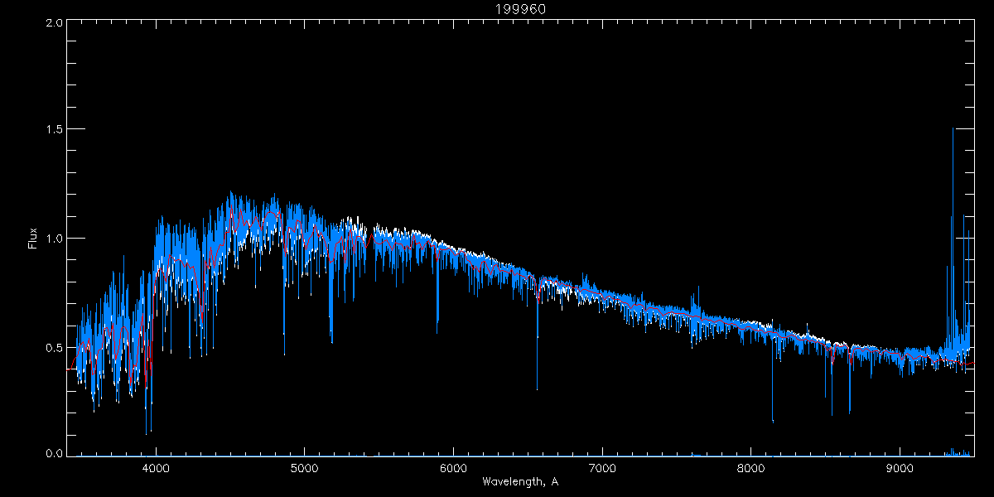
Task: Click the Wavelength, A x-axis label
Action: 520,482
